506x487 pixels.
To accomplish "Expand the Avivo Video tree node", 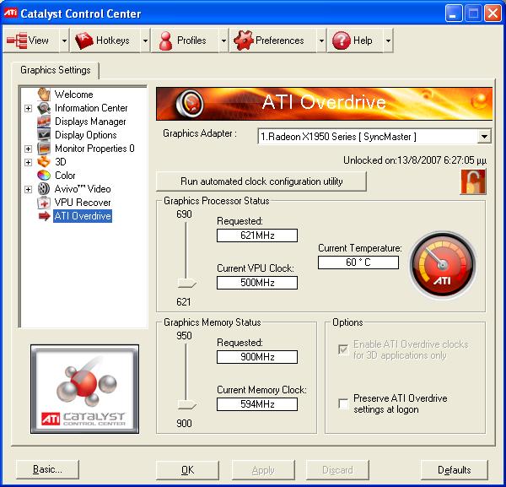I will coord(29,189).
